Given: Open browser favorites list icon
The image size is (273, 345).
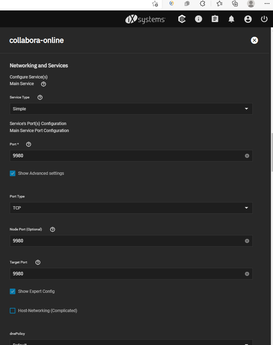Looking at the screenshot, I should [x=220, y=4].
